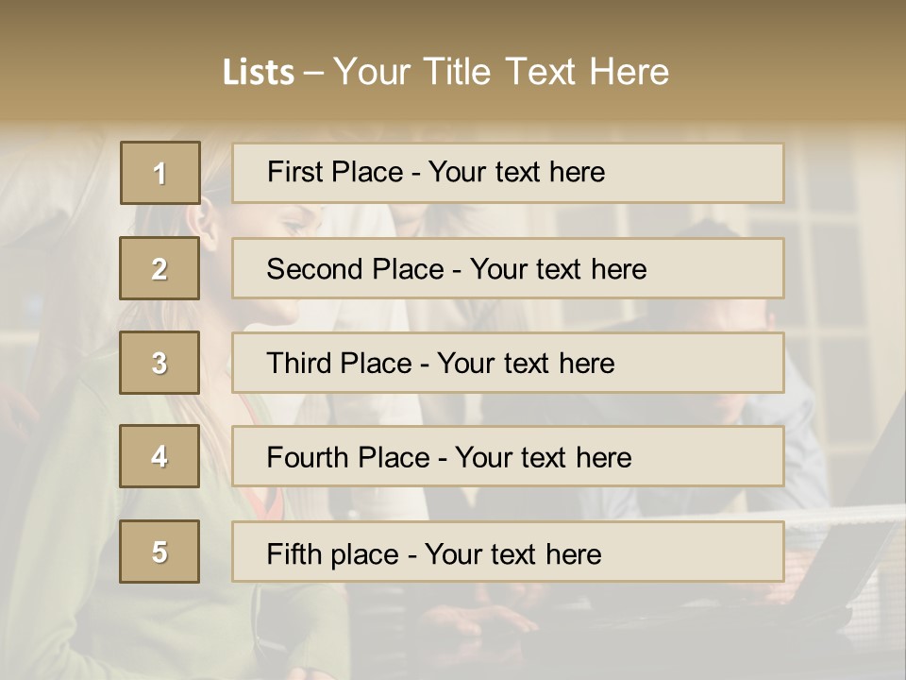Image resolution: width=906 pixels, height=680 pixels.
Task: Click the number 5 box
Action: point(159,552)
